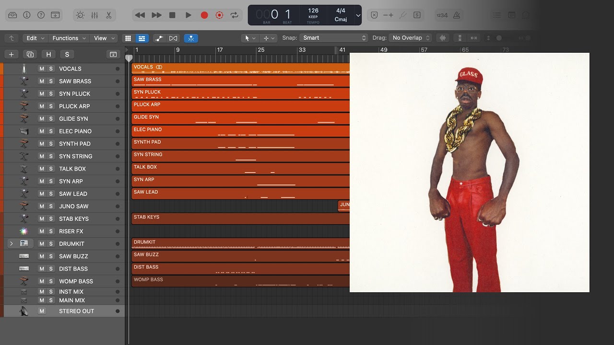Open the Editors scissors icon

click(x=109, y=15)
